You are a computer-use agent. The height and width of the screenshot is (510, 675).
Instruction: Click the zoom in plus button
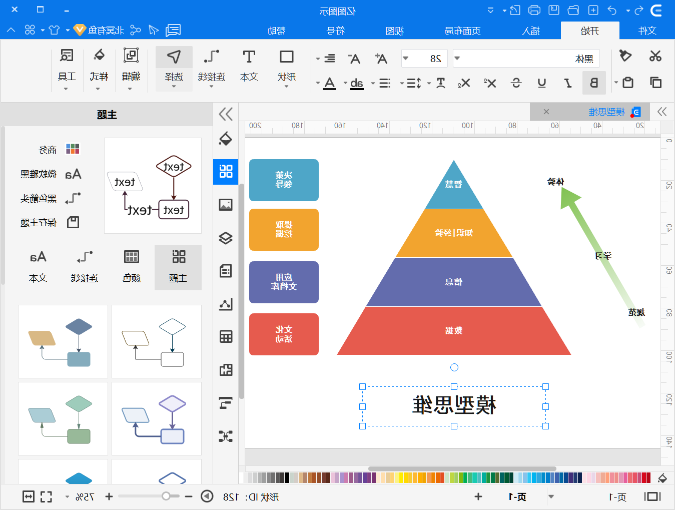[109, 496]
